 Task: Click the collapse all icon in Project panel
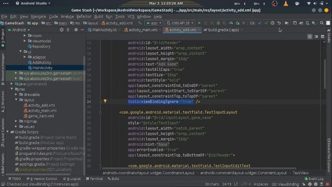point(68,30)
